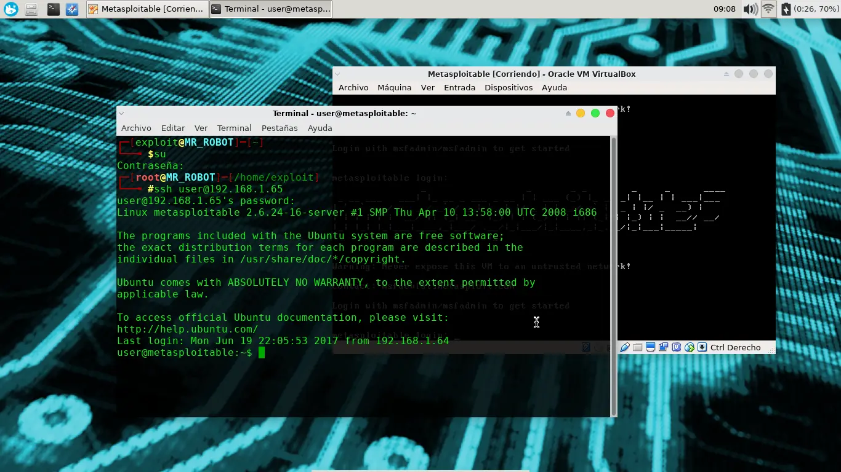Click the 'exploit@MR_ROBOT' prompt text
Screen dimensions: 841x472
[x=185, y=143]
